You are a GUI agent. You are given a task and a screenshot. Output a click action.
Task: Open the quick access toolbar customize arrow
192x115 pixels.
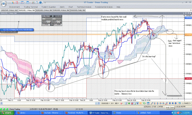point(45,2)
